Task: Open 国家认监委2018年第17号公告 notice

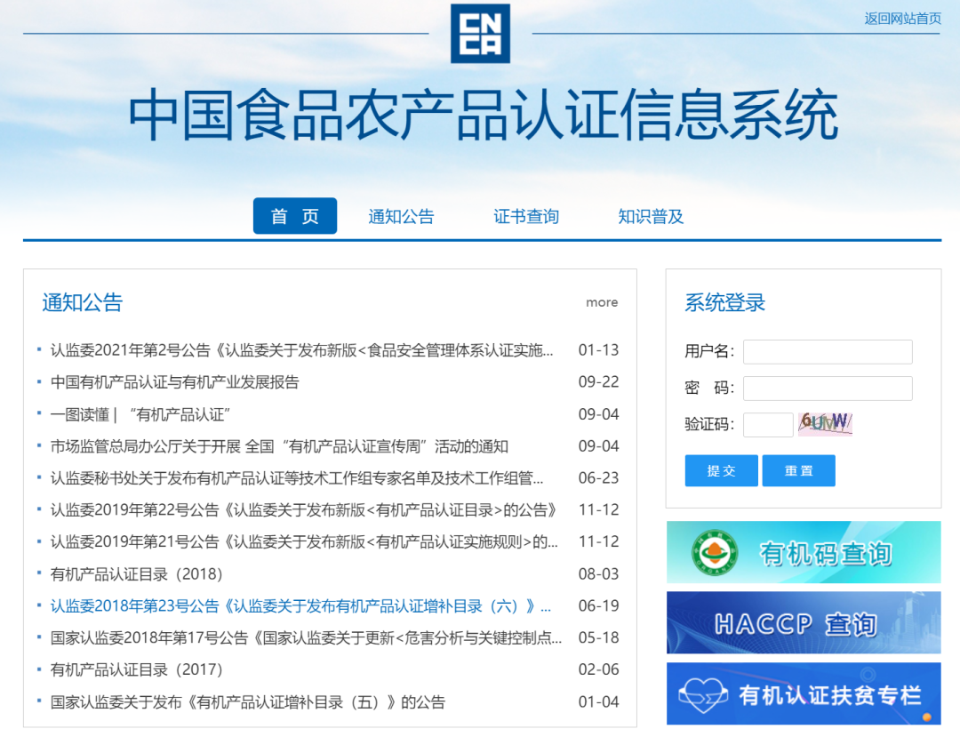Action: [306, 637]
